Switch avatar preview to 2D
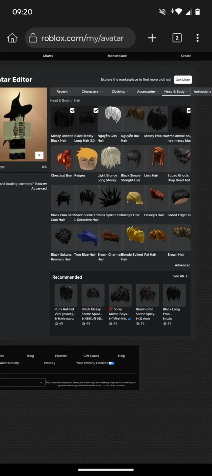The height and width of the screenshot is (476, 212). coord(39,155)
